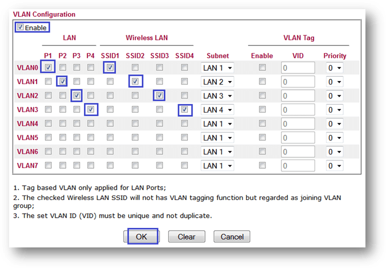
Task: Open the Subnet dropdown for VLAN0
Action: 218,68
